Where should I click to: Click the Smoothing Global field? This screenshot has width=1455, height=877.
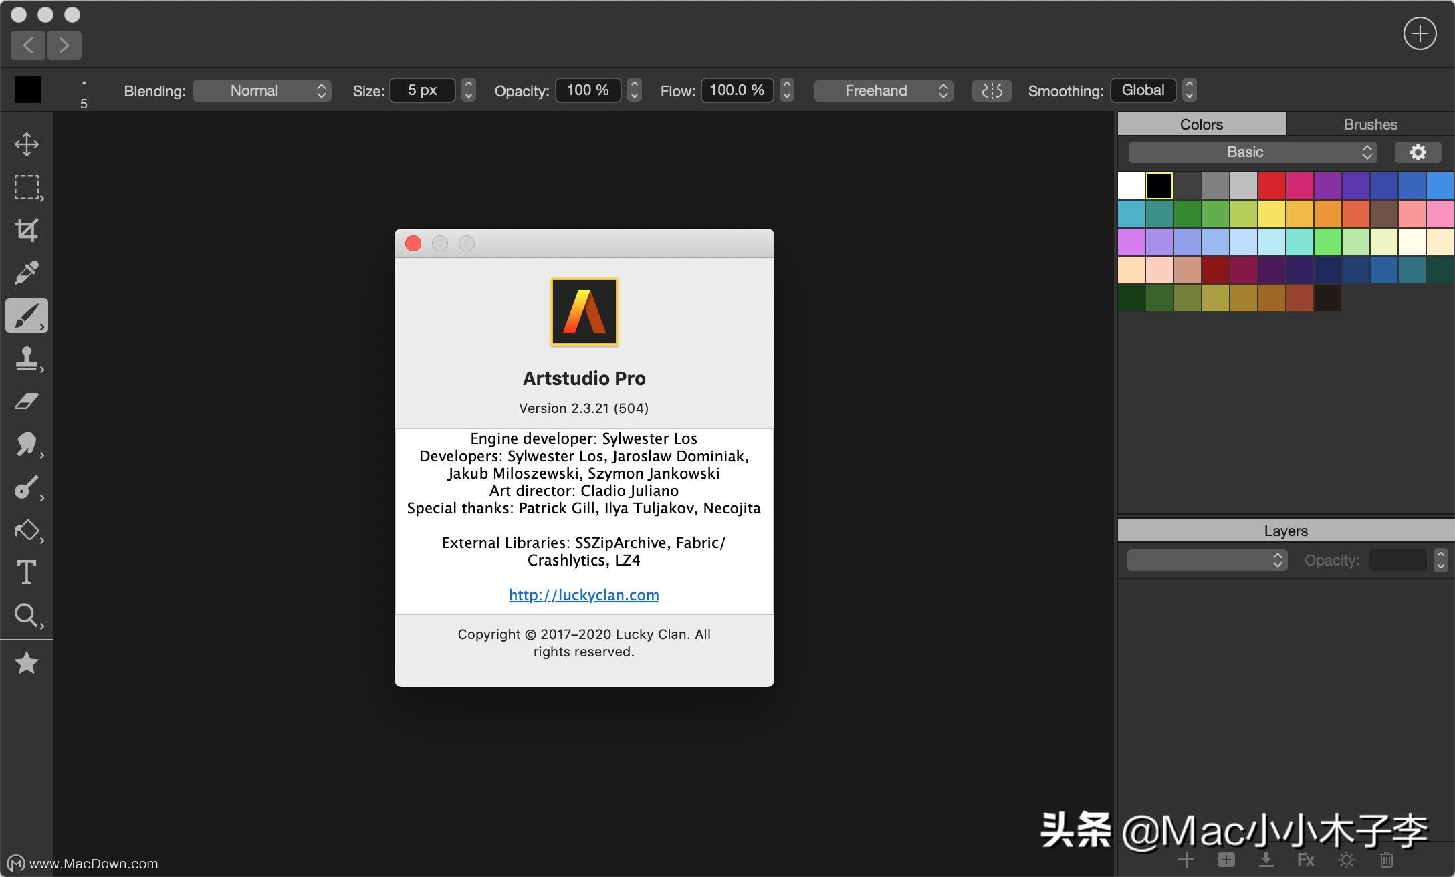(1143, 90)
